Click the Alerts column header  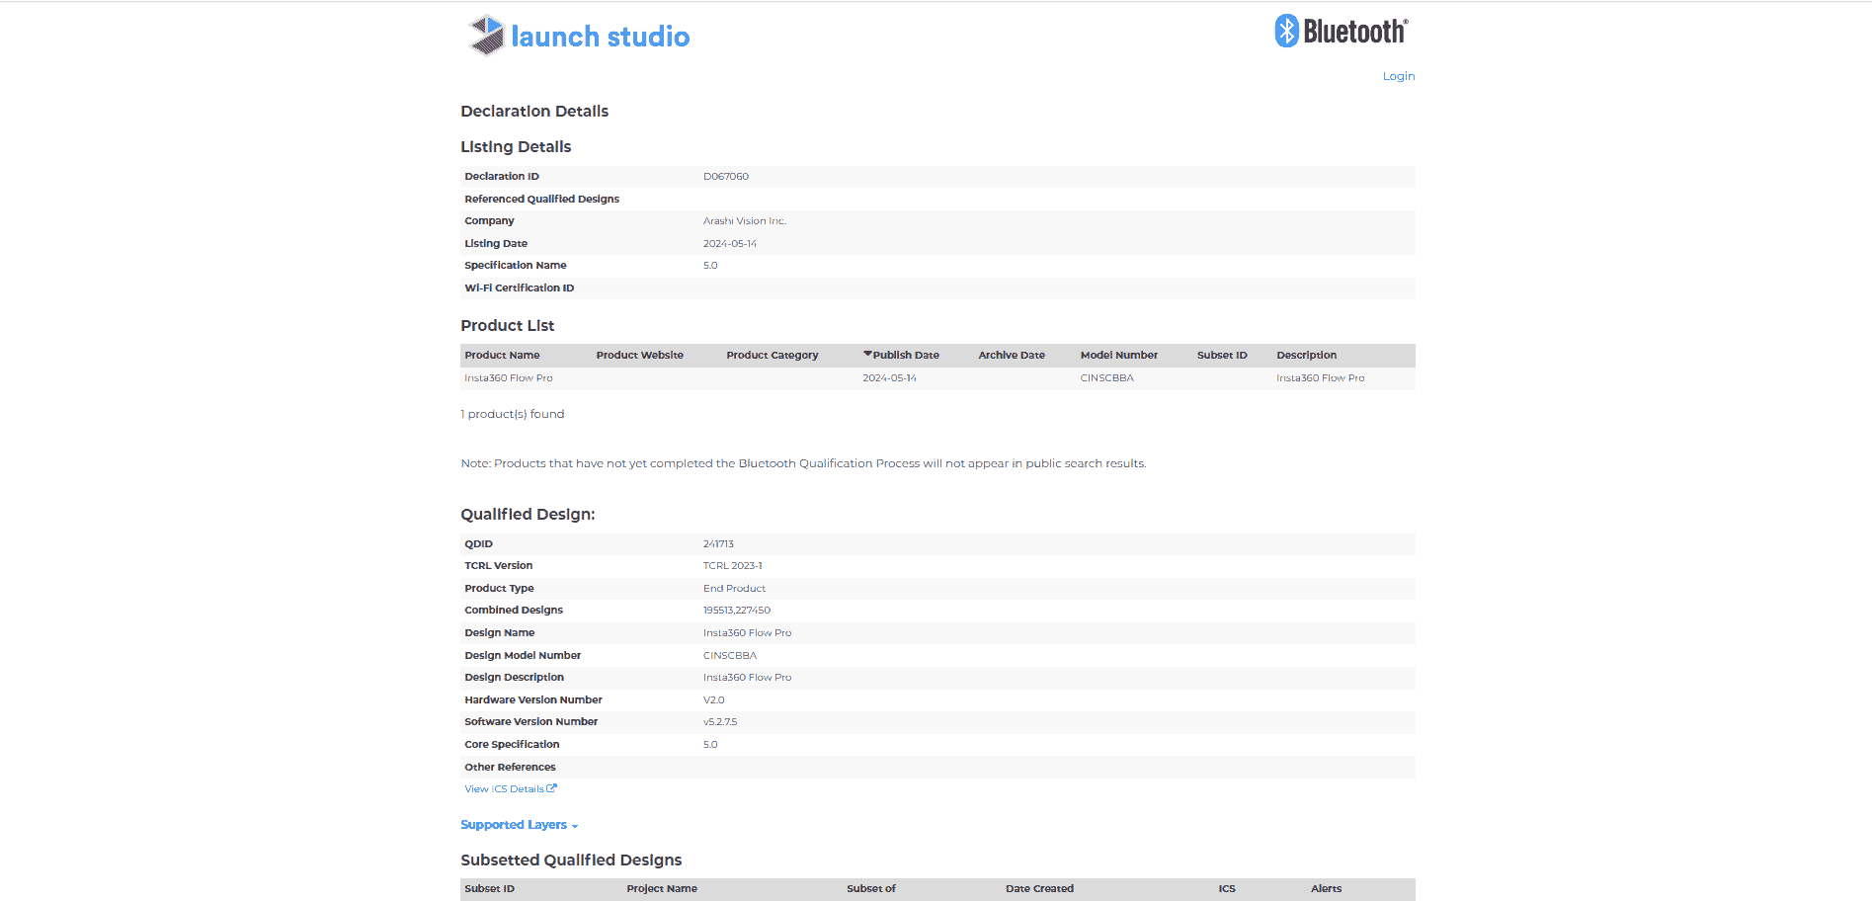[1326, 889]
